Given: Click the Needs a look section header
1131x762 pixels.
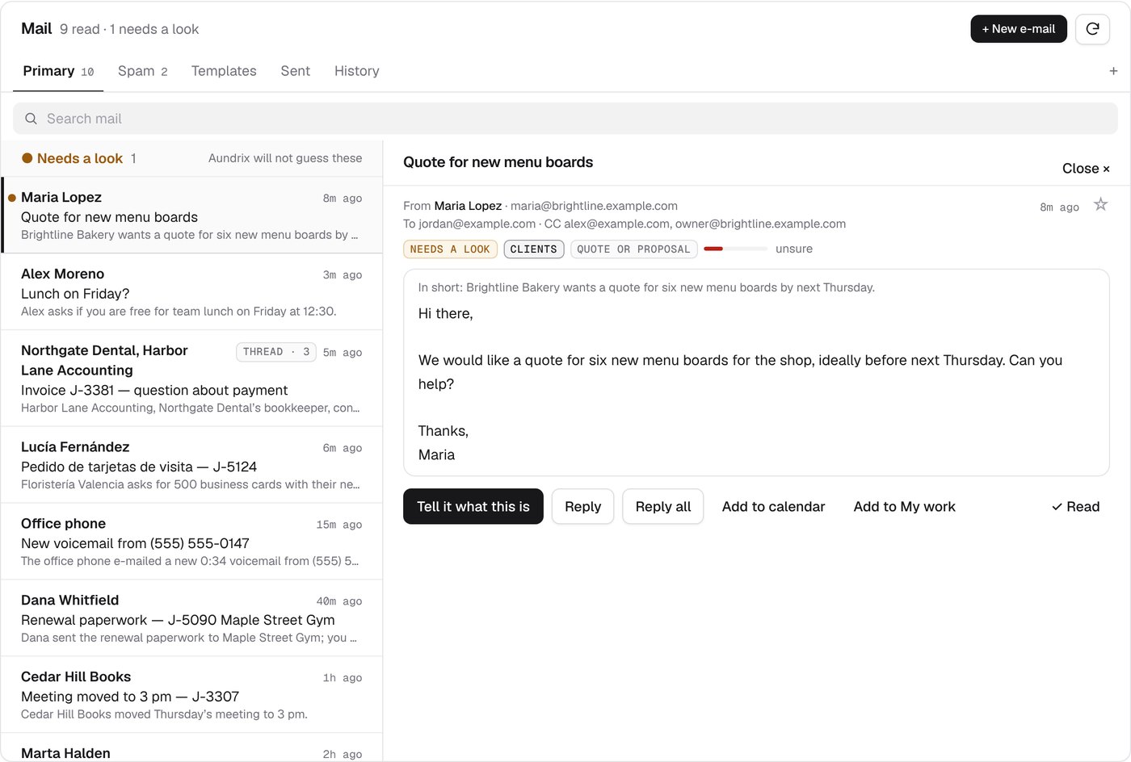Looking at the screenshot, I should click(192, 158).
